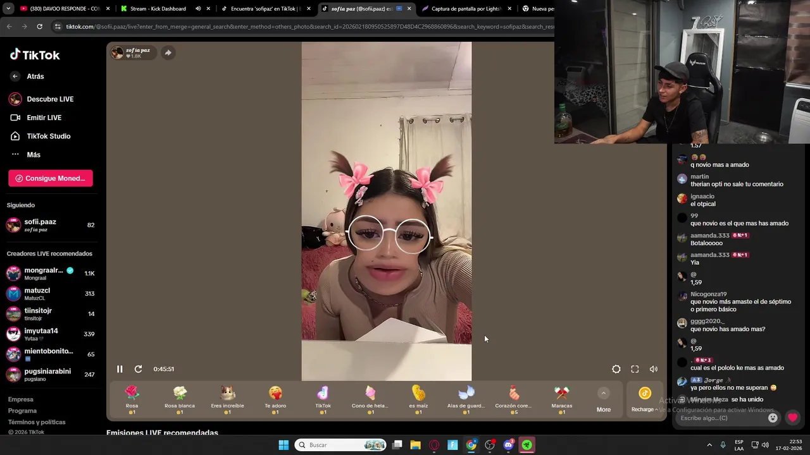Open File Explorer from the taskbar
Viewport: 810px width, 455px height.
[x=416, y=445]
